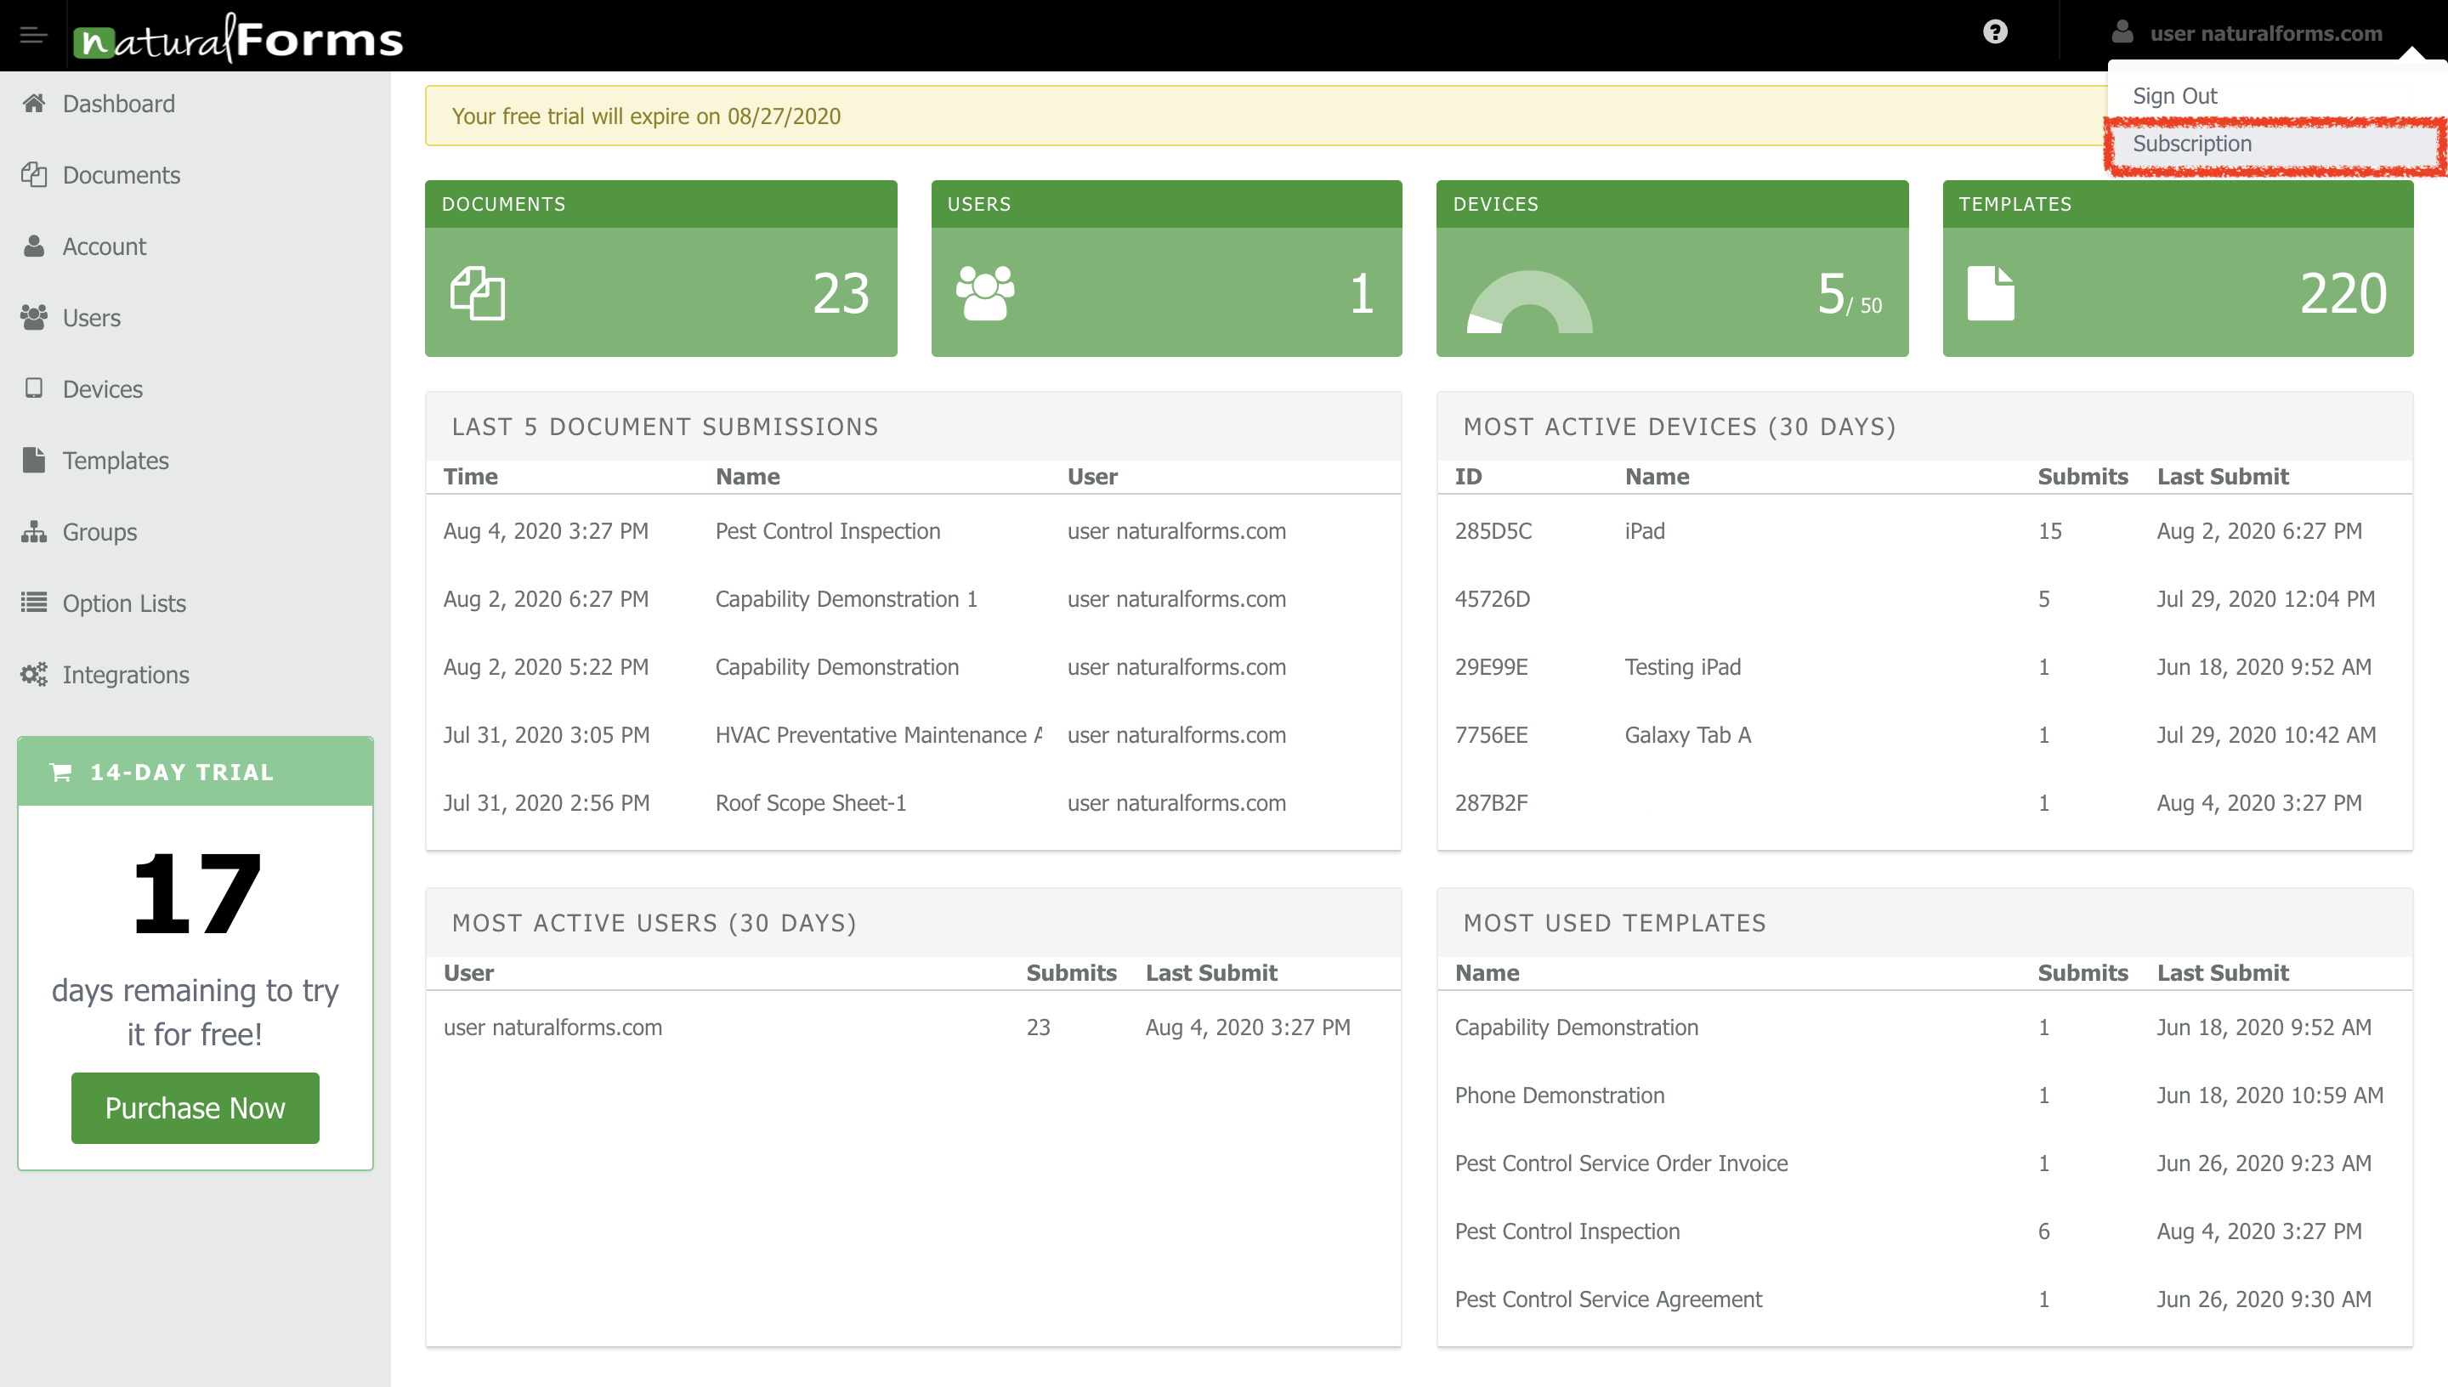2448x1387 pixels.
Task: Open the help question mark icon
Action: click(1996, 32)
